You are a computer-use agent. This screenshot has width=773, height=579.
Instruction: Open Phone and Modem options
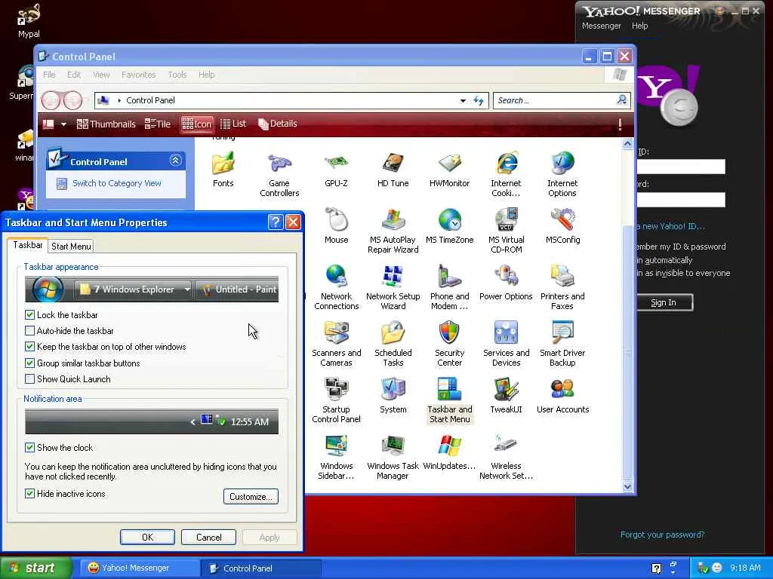(450, 288)
